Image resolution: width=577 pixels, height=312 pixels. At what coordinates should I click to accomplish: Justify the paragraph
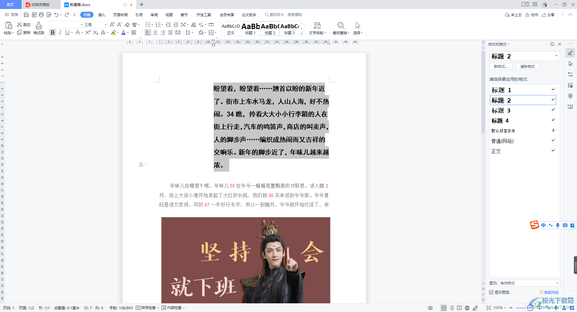tap(170, 32)
